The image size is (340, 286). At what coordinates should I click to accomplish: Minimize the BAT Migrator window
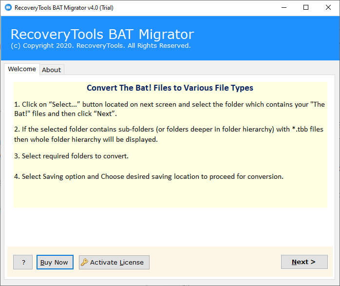pyautogui.click(x=284, y=8)
